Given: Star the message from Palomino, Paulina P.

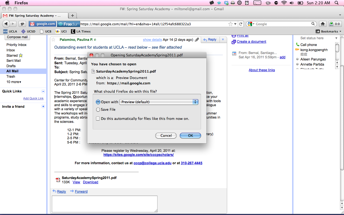Looking at the screenshot, I should point(53,40).
